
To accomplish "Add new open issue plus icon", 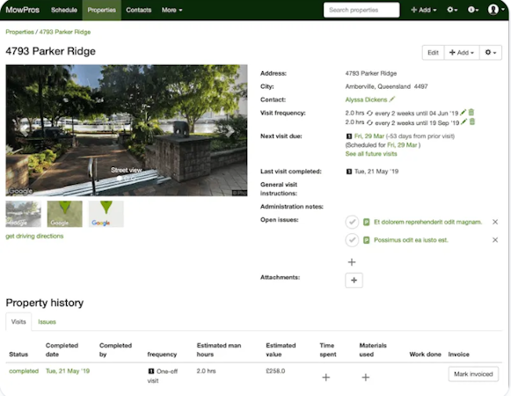I will coord(352,262).
